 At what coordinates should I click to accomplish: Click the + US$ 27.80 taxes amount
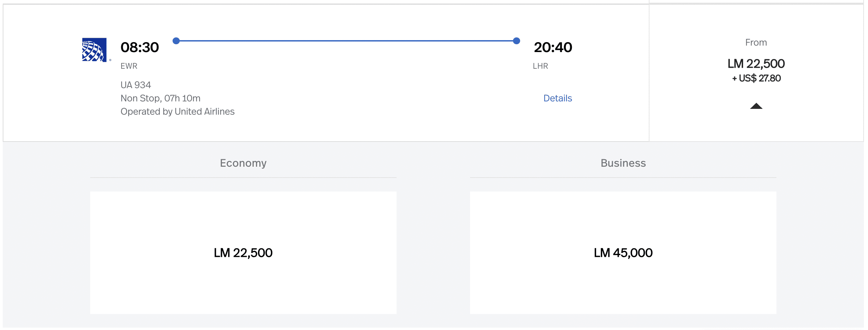click(x=756, y=78)
